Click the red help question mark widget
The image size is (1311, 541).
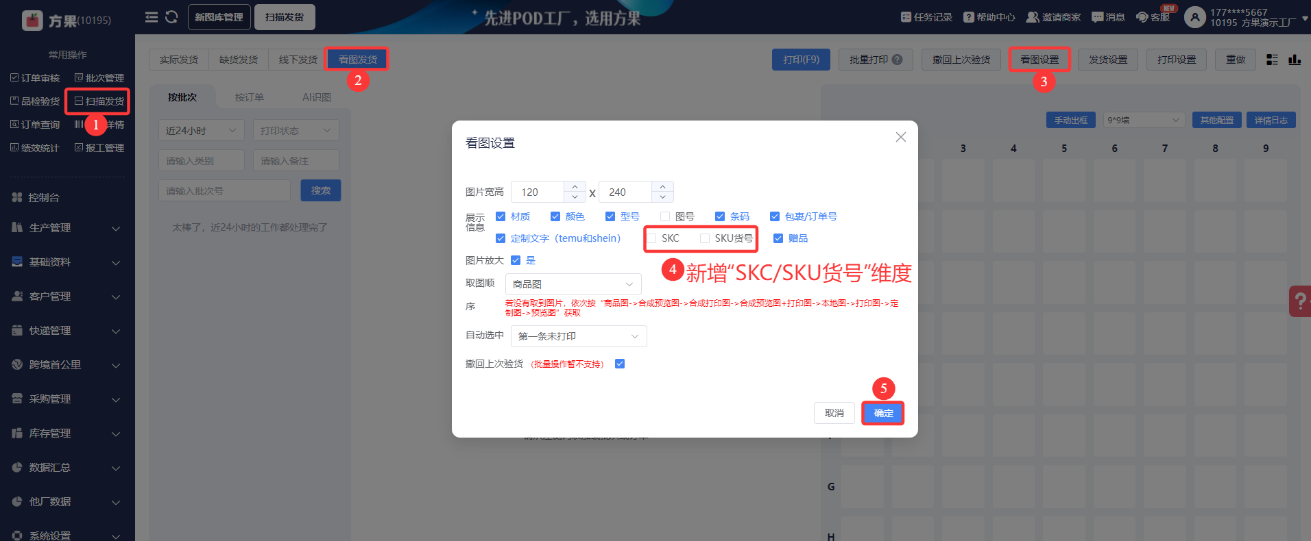(1300, 301)
